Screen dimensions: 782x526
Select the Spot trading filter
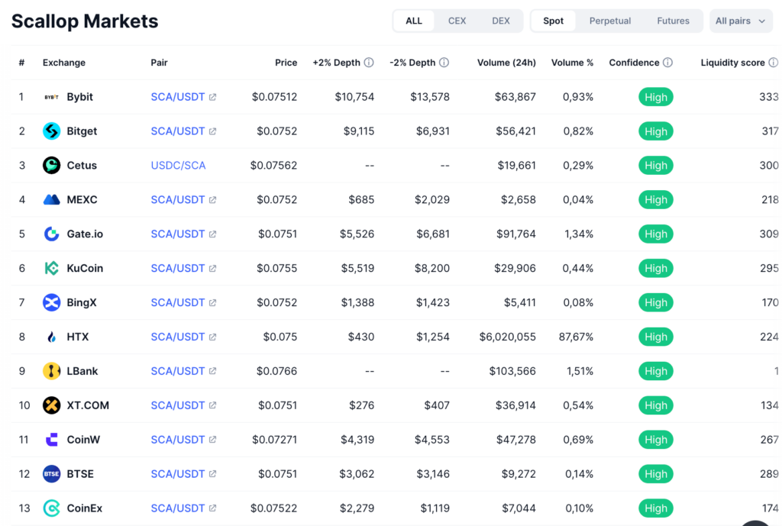[553, 21]
